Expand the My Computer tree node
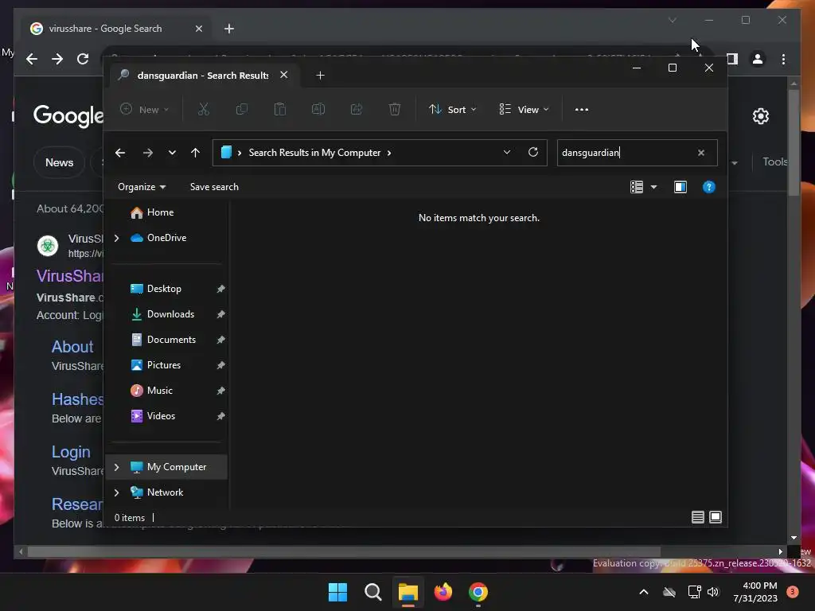The image size is (815, 611). [116, 467]
